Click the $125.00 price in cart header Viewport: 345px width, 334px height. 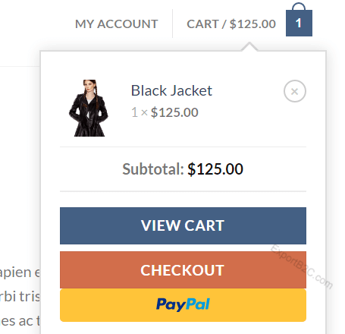coord(252,24)
